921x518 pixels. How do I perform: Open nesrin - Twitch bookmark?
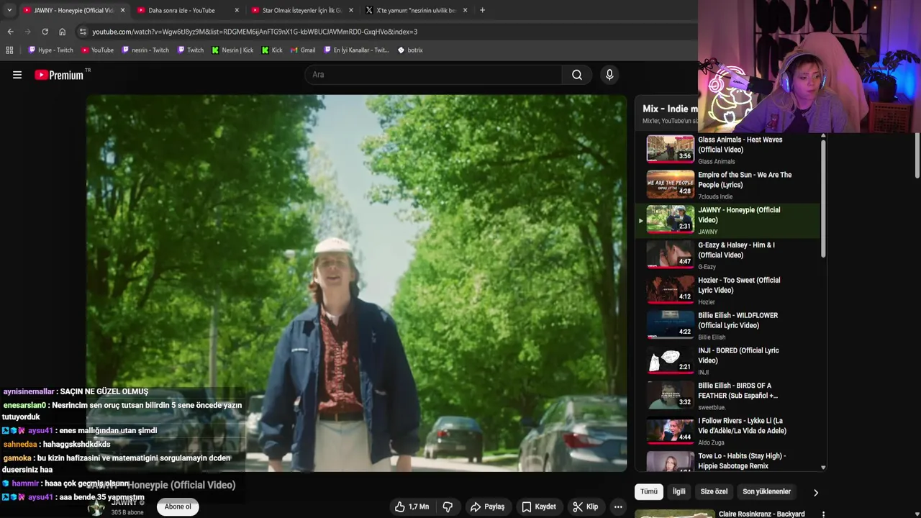pos(145,50)
